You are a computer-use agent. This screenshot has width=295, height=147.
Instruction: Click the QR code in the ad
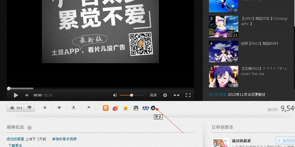(141, 44)
